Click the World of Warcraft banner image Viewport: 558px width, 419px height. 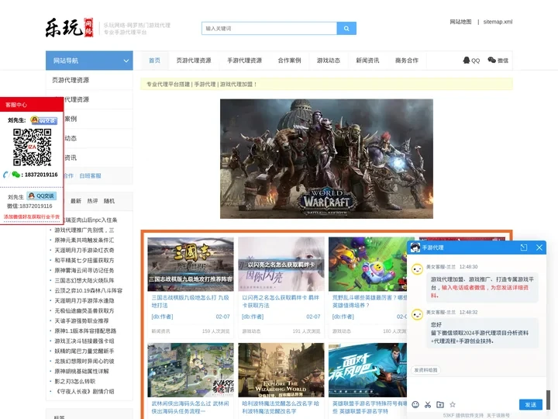[x=327, y=159]
